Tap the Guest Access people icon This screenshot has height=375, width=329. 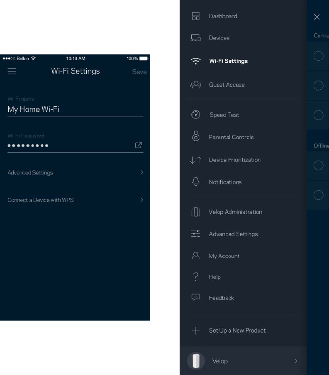(195, 85)
